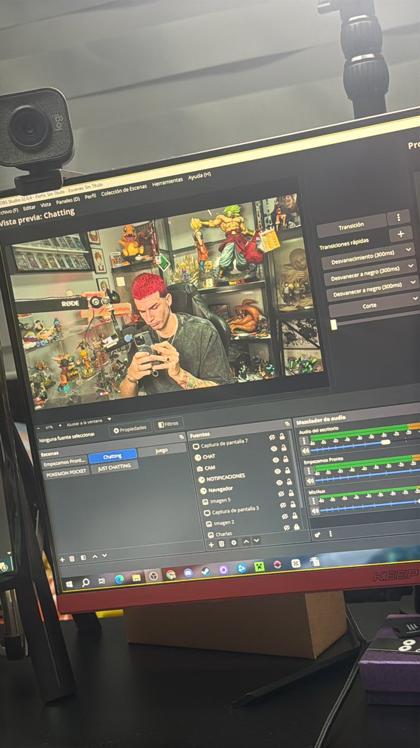Open Task View on the taskbar
The height and width of the screenshot is (748, 420).
pos(101,581)
